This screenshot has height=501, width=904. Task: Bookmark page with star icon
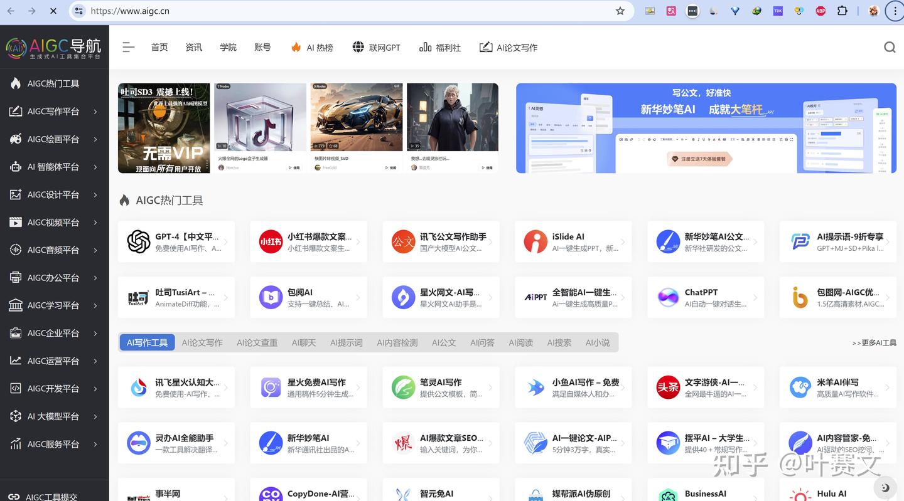coord(620,11)
